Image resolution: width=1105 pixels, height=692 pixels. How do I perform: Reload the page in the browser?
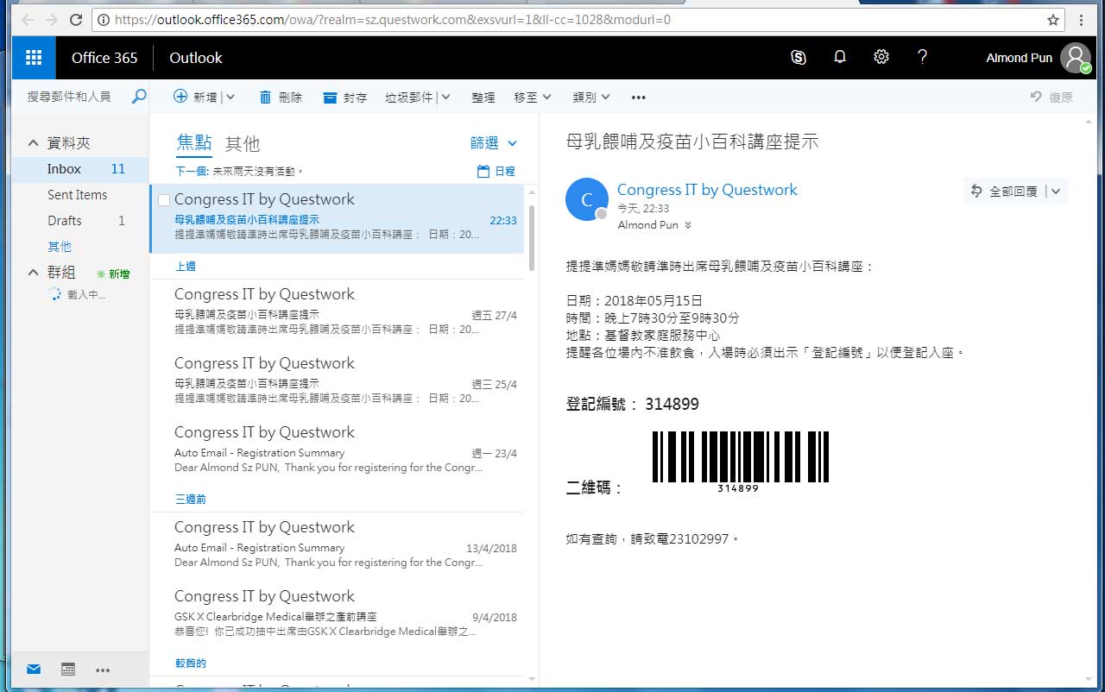(76, 19)
